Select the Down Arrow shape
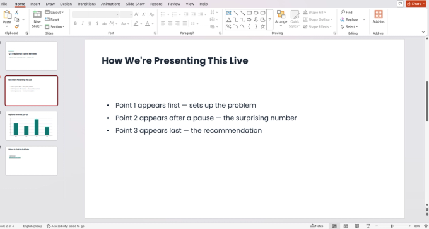This screenshot has height=229, width=429. [256, 20]
